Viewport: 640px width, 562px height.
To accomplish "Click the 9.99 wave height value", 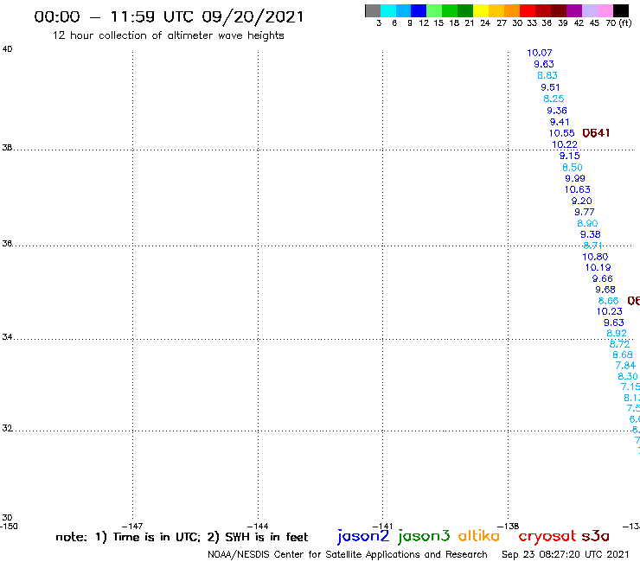I will (574, 178).
